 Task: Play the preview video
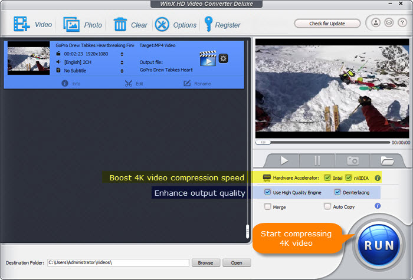[284, 160]
